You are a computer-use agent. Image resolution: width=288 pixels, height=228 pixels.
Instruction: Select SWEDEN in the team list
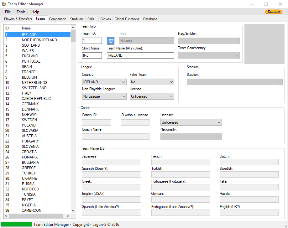[38, 120]
